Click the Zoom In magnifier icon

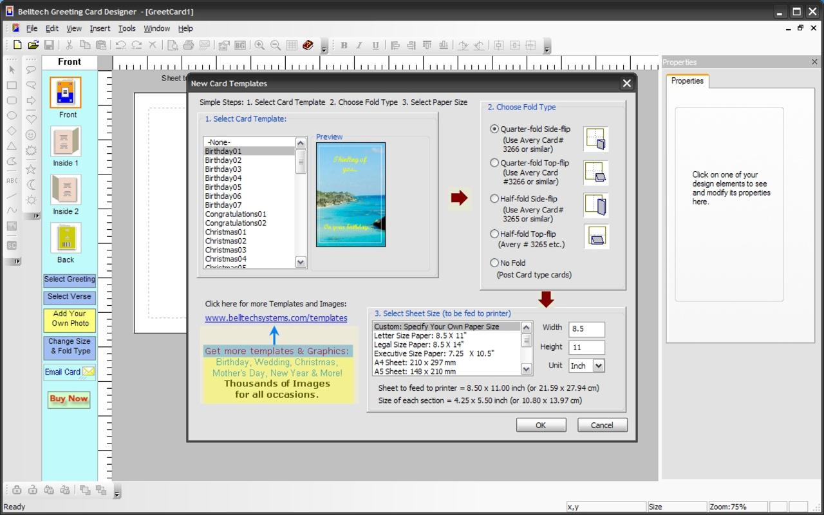[x=259, y=45]
